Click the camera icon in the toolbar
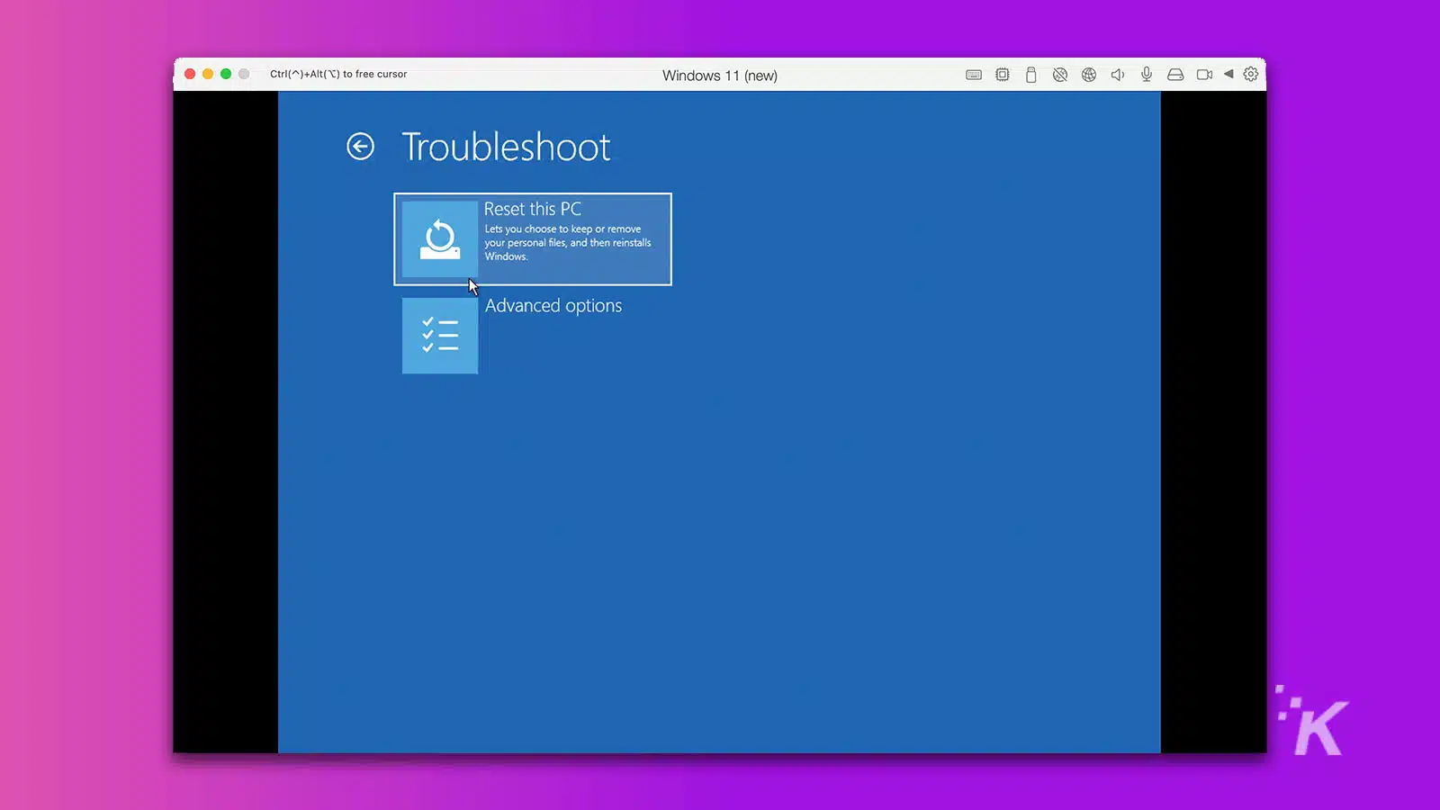This screenshot has height=810, width=1440. 1204,75
